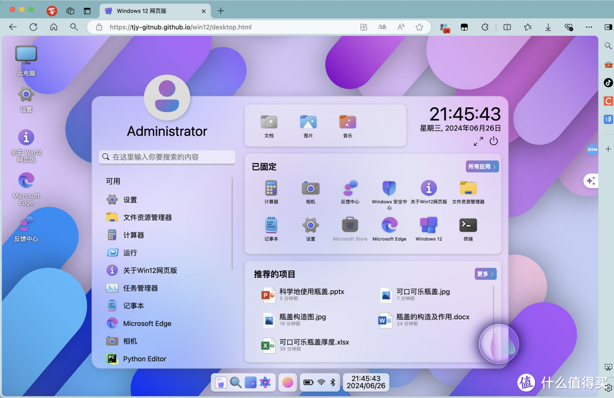The width and height of the screenshot is (614, 398).
Task: Open the new browser tab
Action: (x=221, y=11)
